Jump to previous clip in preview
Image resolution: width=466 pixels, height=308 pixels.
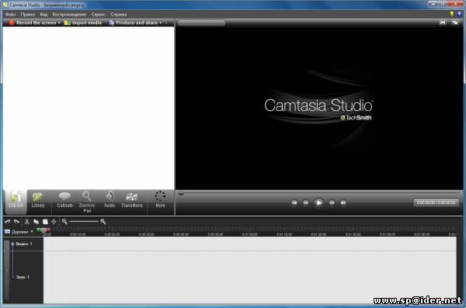294,202
